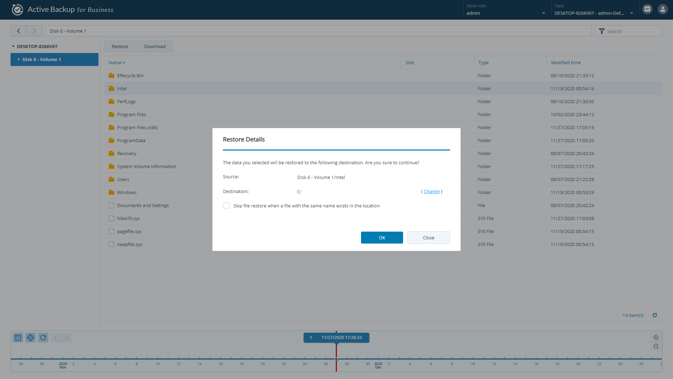Enable skip file restore checkbox
The image size is (673, 379).
tap(227, 206)
